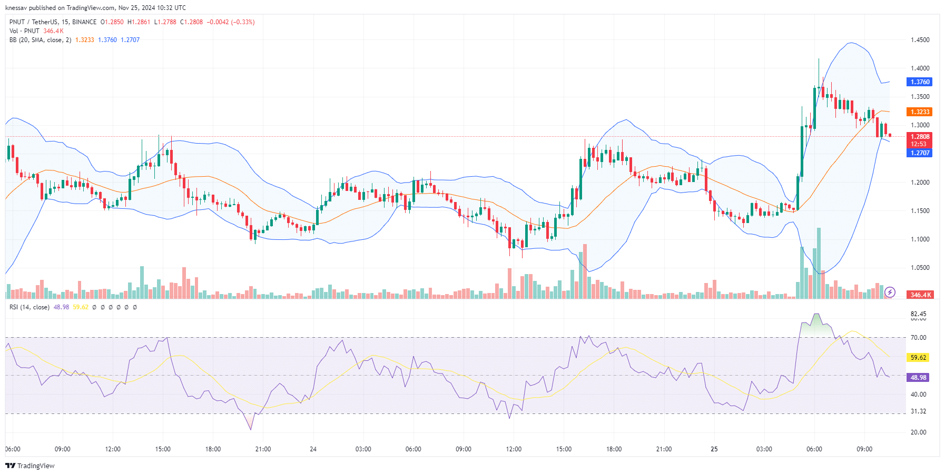Viewport: 945px width, 475px height.
Task: Click the 1.2000 price axis value
Action: tap(920, 183)
